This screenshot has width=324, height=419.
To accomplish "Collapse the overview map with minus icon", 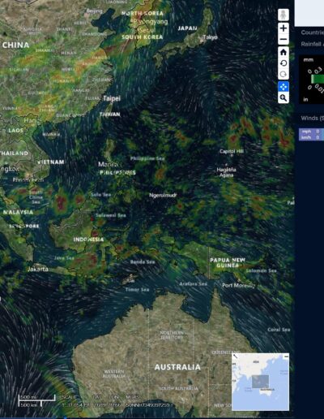I will point(286,356).
